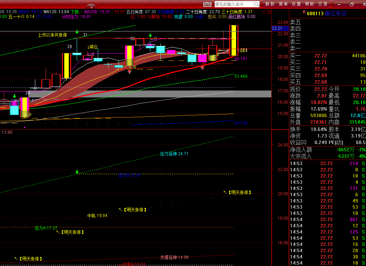Select tick trade with volume 125
The width and height of the screenshot is (366, 266).
[328, 232]
